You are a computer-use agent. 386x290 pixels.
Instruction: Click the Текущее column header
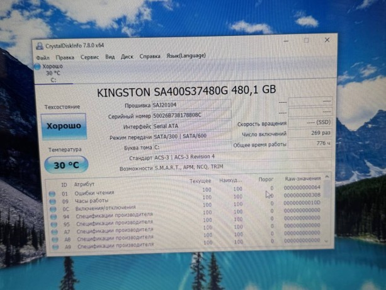(200, 181)
